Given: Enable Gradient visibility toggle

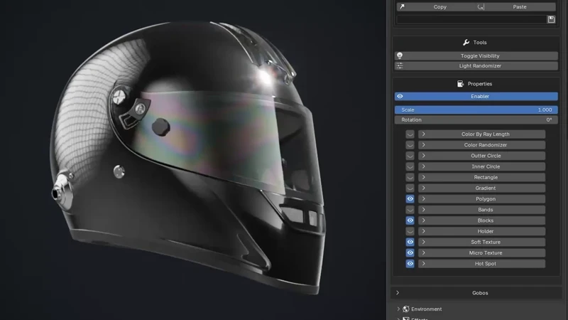Looking at the screenshot, I should 410,188.
